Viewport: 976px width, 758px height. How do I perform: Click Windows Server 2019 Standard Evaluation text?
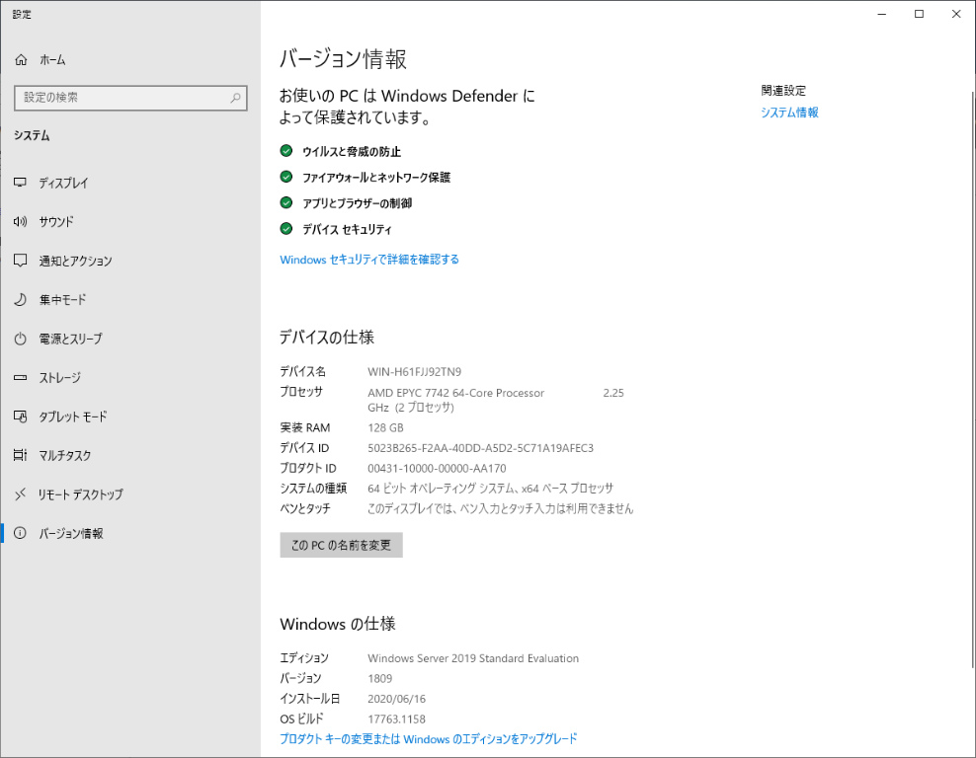click(473, 658)
